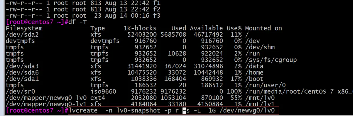Click the 2032080 block count
The image size is (353, 116).
tap(143, 98)
